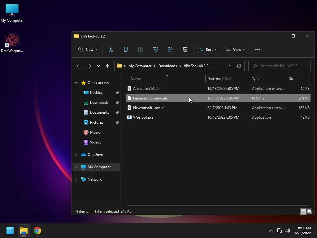The width and height of the screenshot is (317, 238).
Task: Click the Search ViVeTool-v0.3.2 box
Action: (280, 66)
